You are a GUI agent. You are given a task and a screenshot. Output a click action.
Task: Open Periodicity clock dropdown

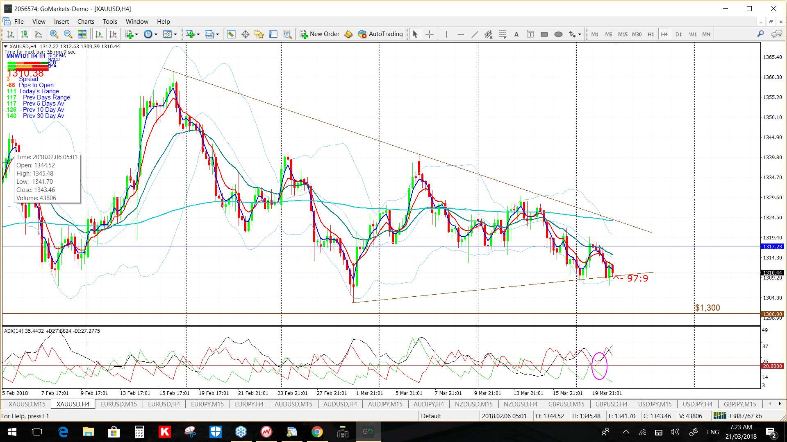tap(151, 34)
